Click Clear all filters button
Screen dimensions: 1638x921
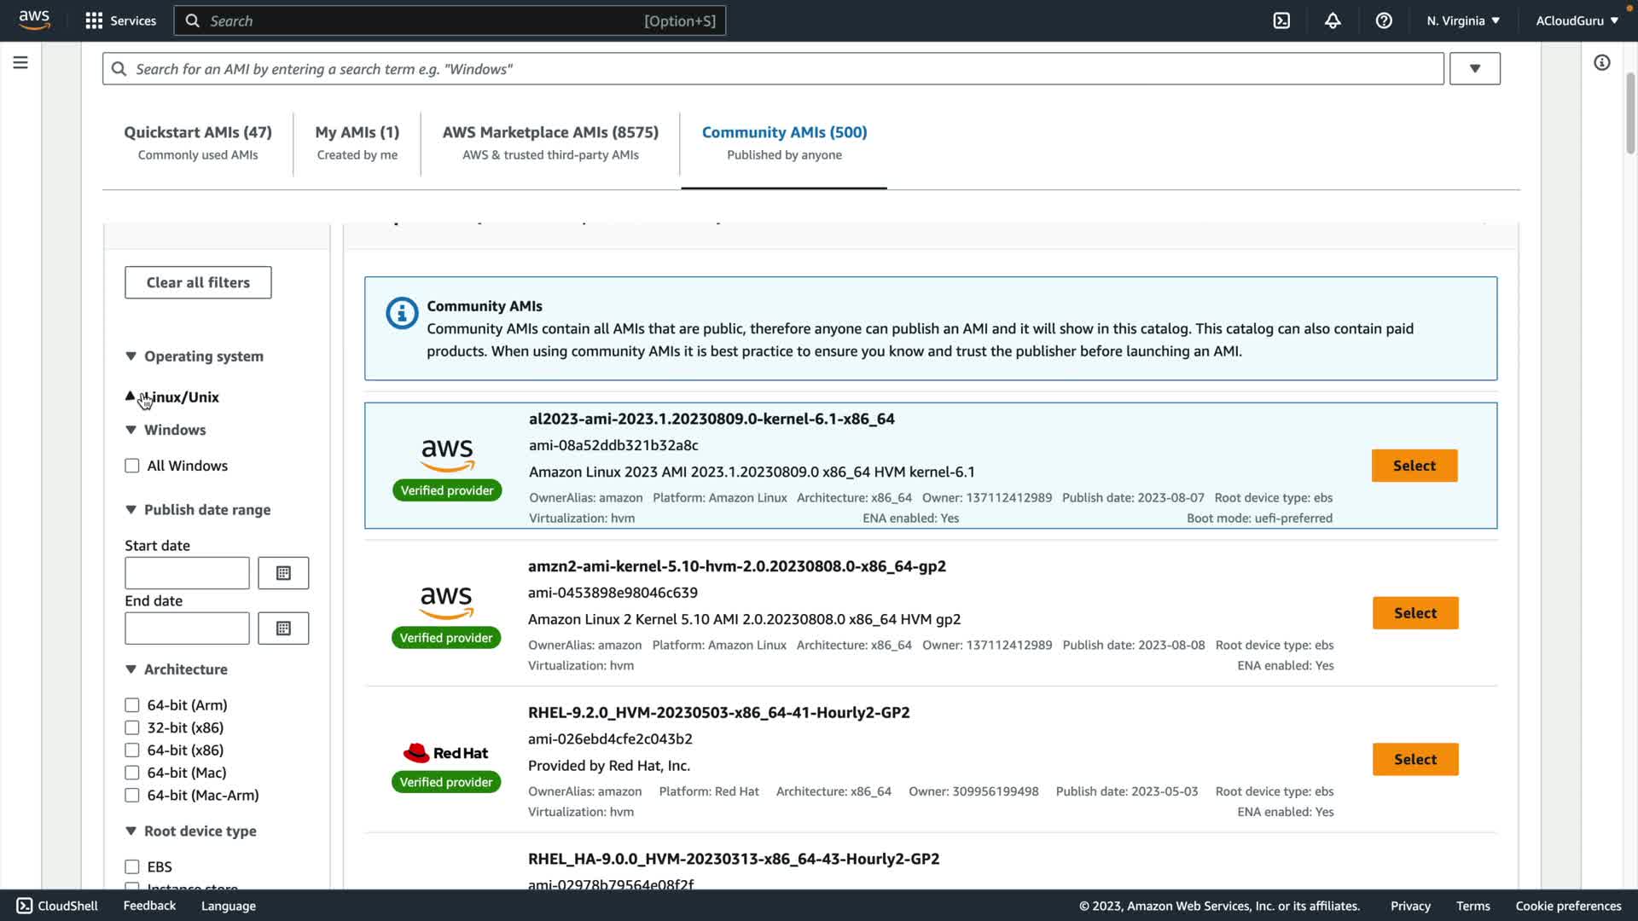pos(198,282)
